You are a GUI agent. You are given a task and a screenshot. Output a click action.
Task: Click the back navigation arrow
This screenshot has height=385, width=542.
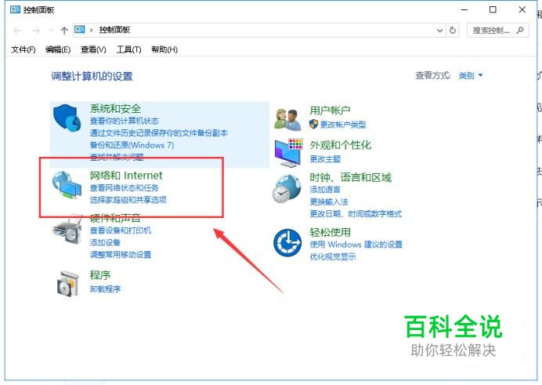[17, 31]
